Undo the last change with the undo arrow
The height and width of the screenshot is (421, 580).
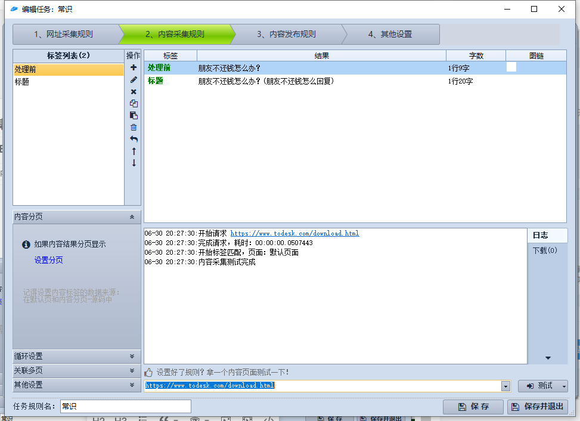(134, 139)
